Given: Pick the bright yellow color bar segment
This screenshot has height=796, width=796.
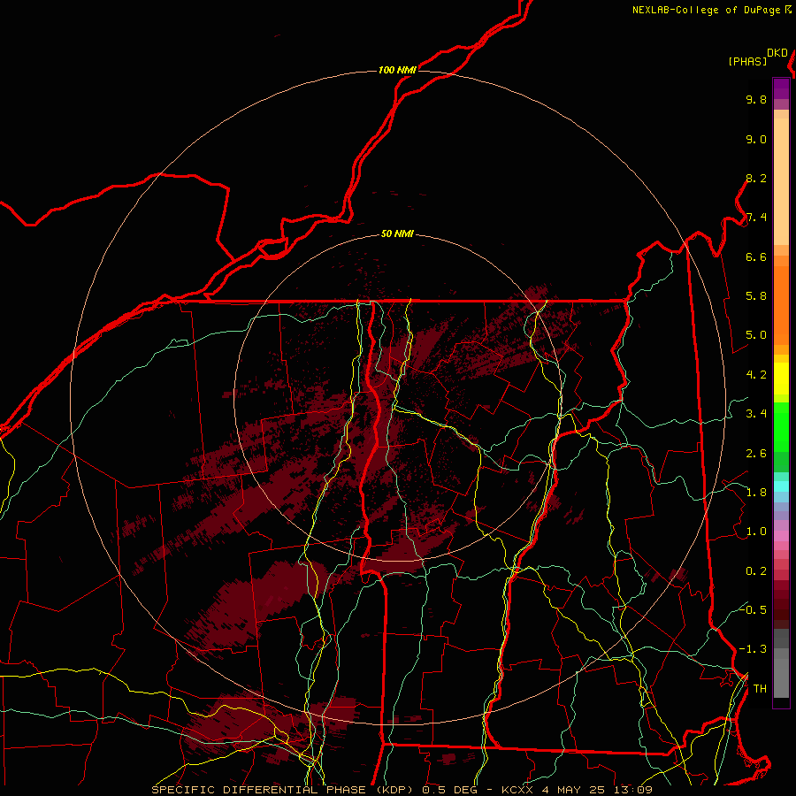Looking at the screenshot, I should point(781,379).
